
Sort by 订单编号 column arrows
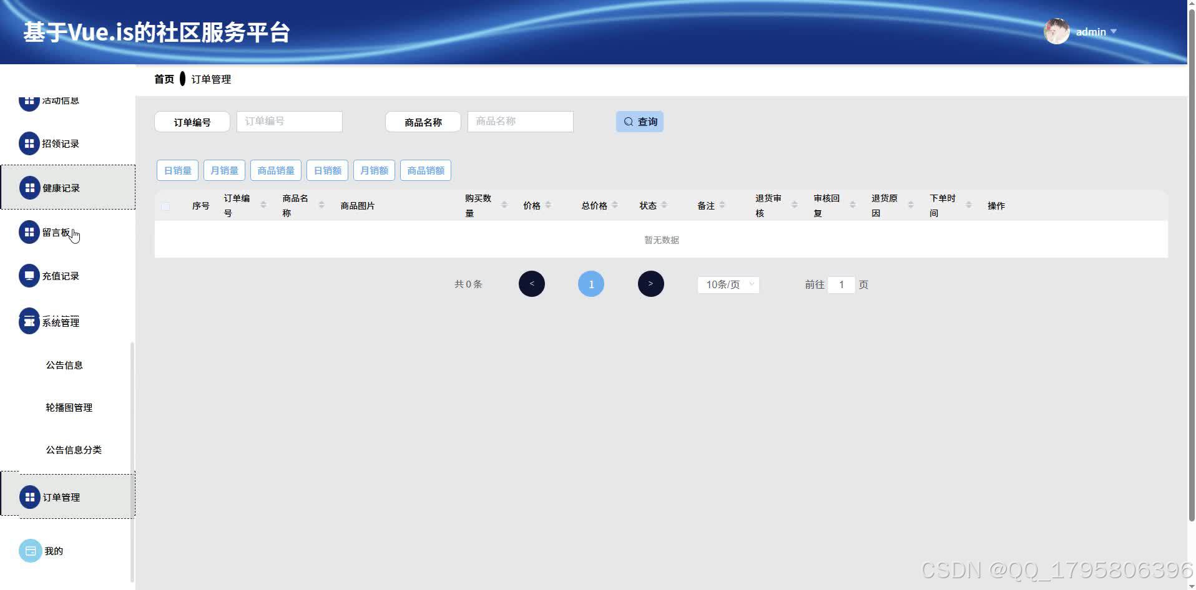click(263, 205)
